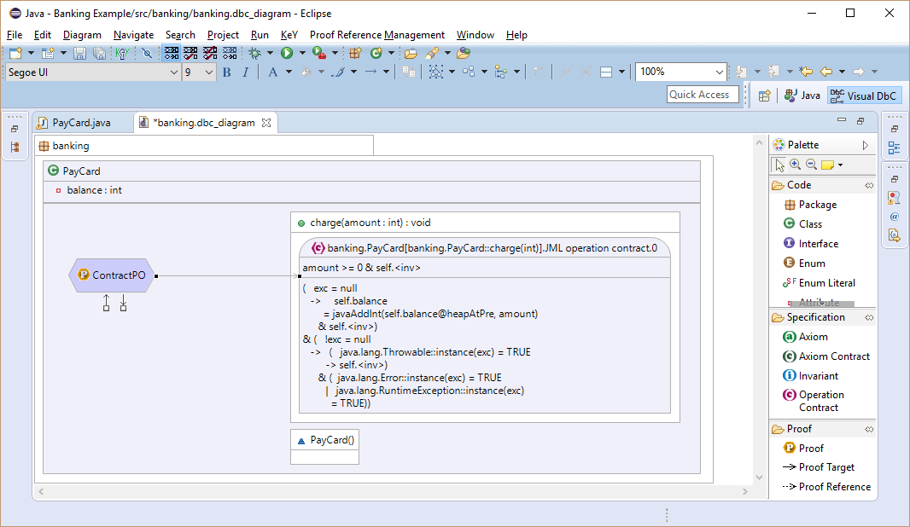The width and height of the screenshot is (910, 527).
Task: Click the Font Color A icon
Action: [273, 72]
